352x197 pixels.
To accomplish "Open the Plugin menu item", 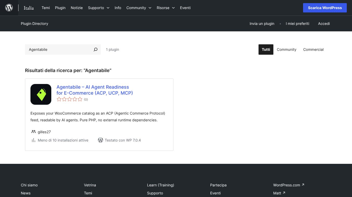I will pos(60,8).
